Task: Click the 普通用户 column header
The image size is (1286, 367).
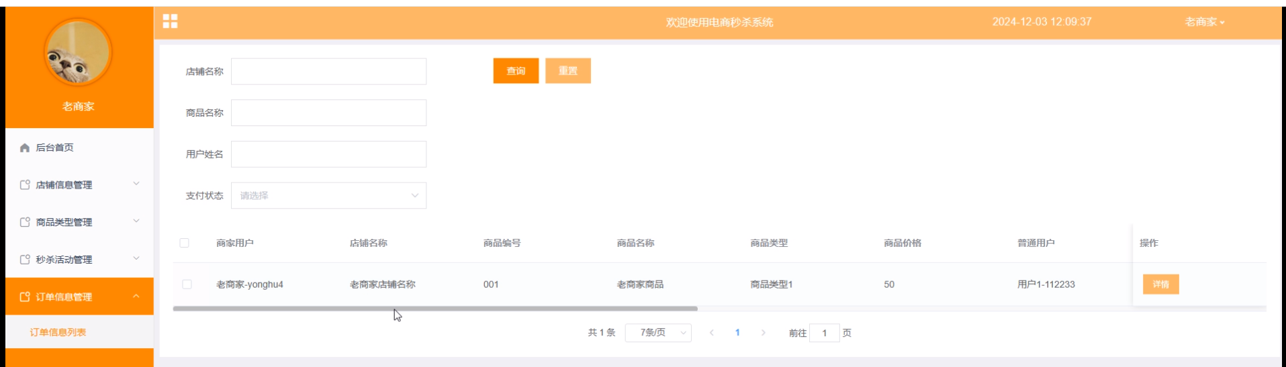Action: [x=1036, y=243]
